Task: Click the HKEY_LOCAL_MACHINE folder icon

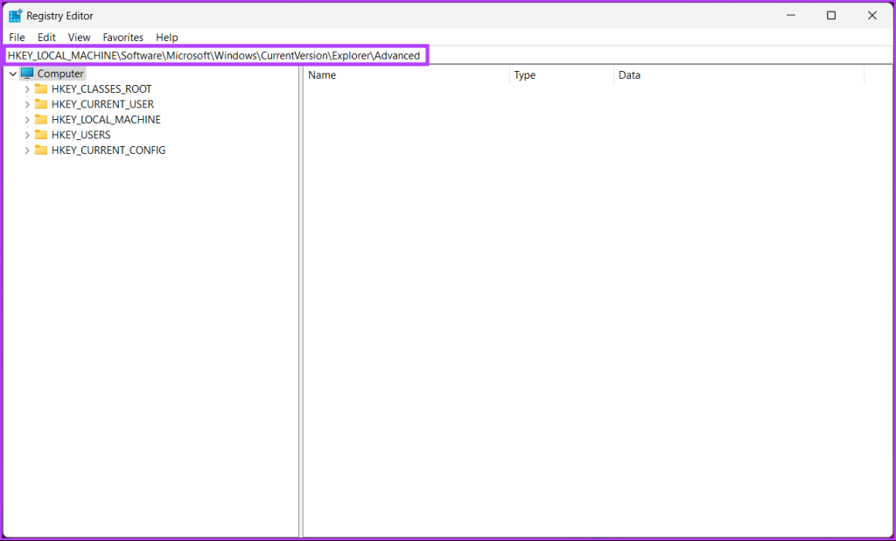Action: coord(42,119)
